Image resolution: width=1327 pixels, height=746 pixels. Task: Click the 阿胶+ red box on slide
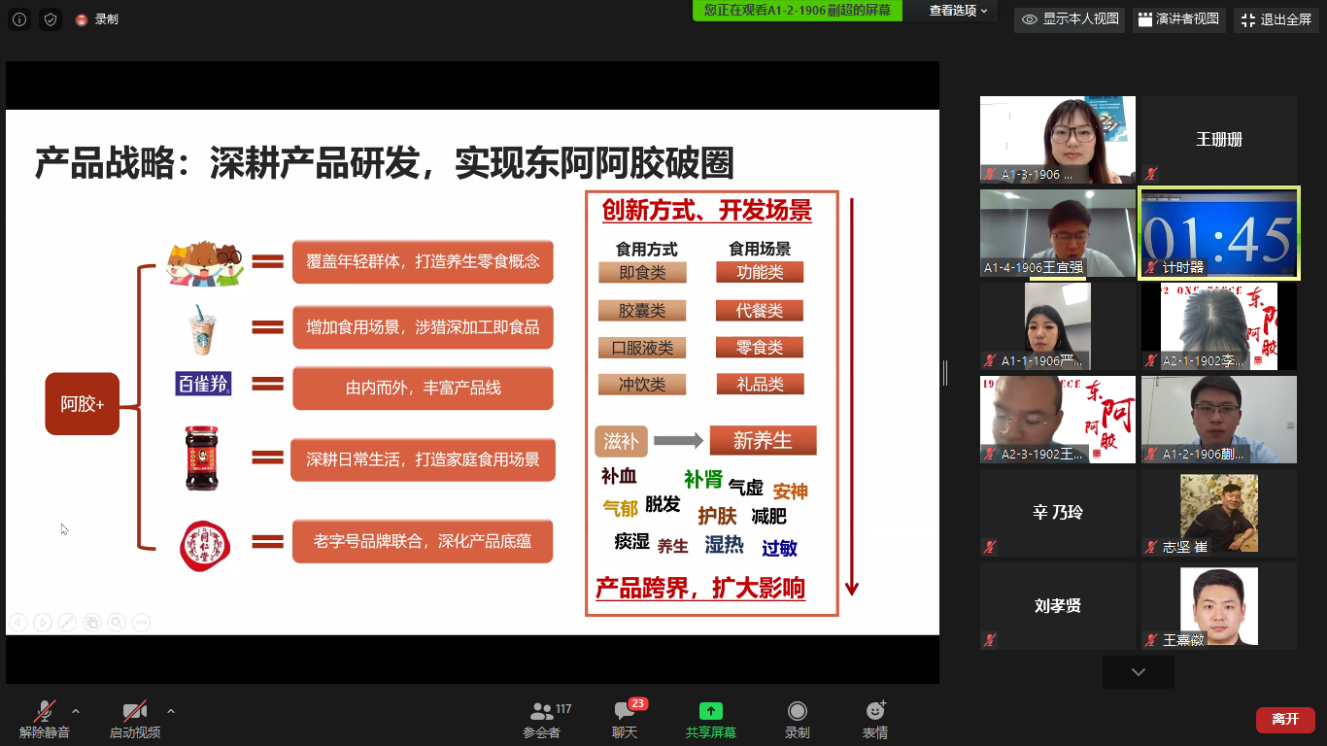tap(83, 404)
